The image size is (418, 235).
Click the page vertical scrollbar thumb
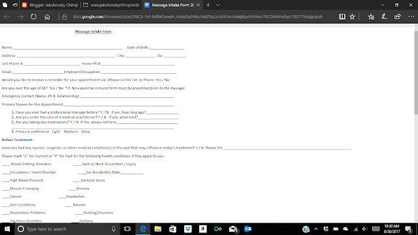pos(416,72)
